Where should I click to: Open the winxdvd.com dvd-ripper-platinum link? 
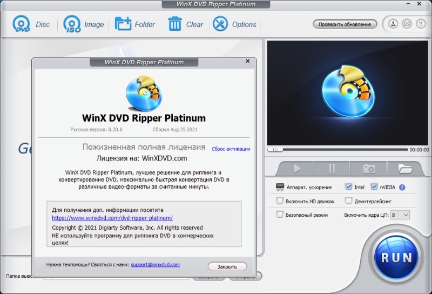click(112, 218)
